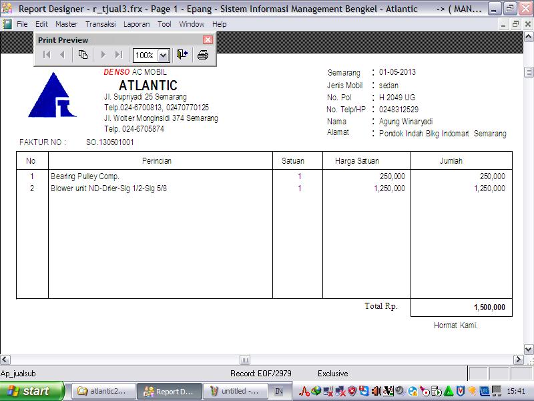The height and width of the screenshot is (401, 534).
Task: Go to the previous page of preview
Action: [62, 55]
